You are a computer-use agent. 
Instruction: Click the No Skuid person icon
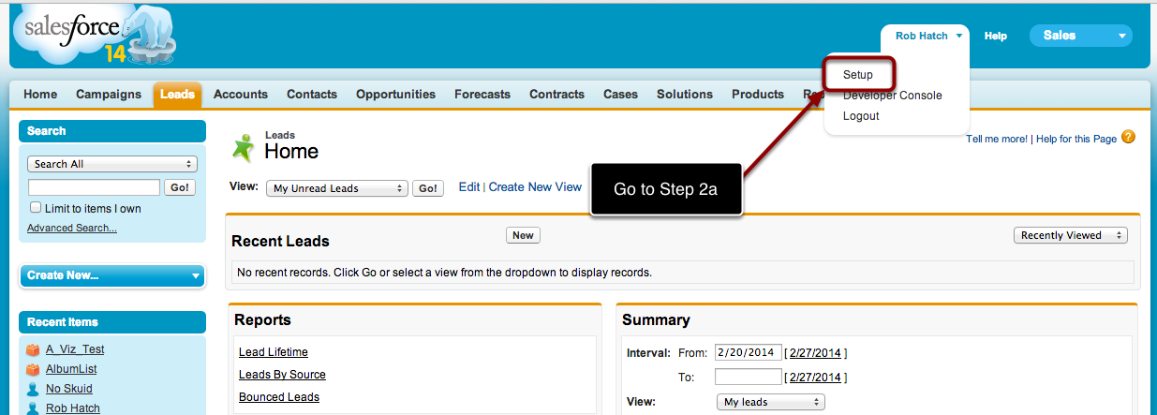pyautogui.click(x=33, y=389)
